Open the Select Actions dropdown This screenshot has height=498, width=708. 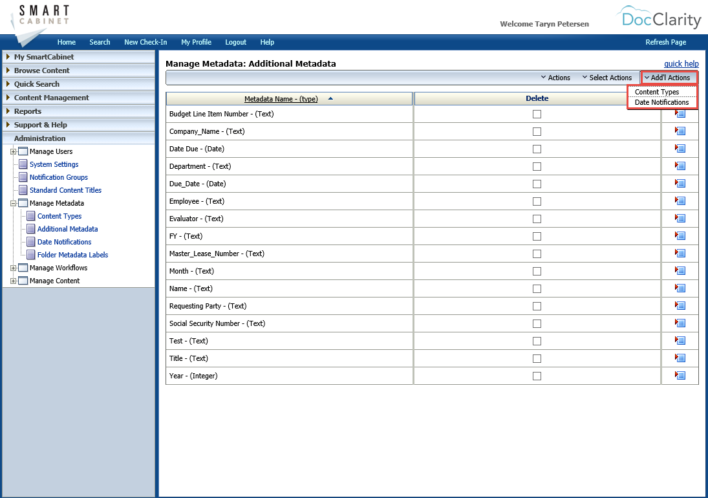606,77
